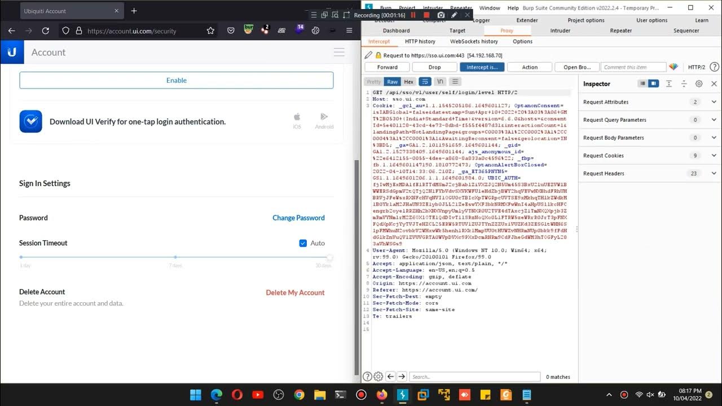Image resolution: width=722 pixels, height=406 pixels.
Task: Click the Enable button
Action: tap(177, 81)
